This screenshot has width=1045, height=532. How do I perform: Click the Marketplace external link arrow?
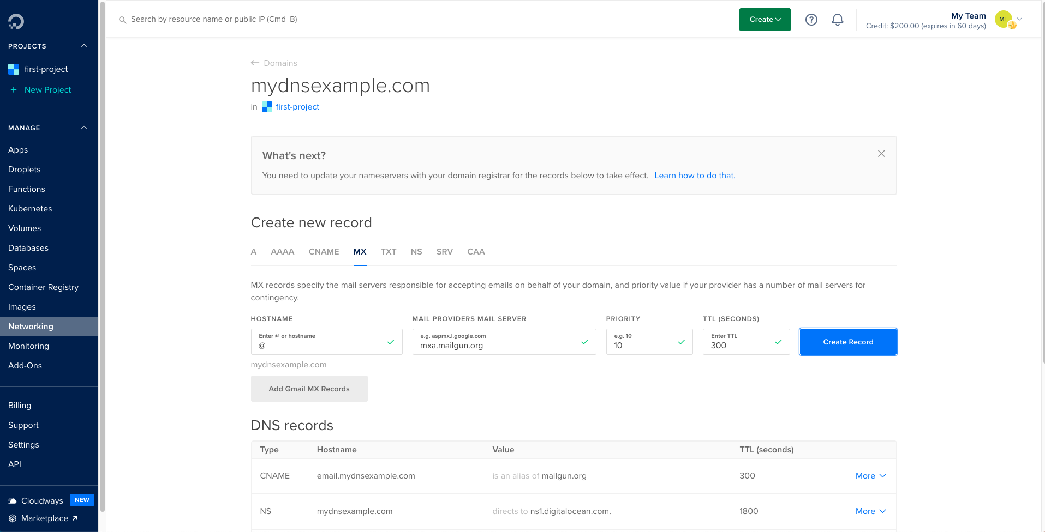75,518
